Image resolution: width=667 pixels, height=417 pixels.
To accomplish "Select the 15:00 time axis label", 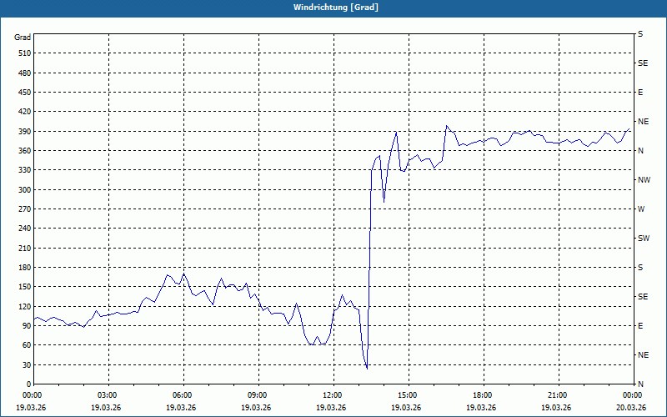I will [x=407, y=395].
